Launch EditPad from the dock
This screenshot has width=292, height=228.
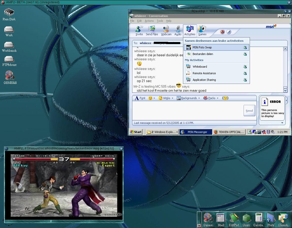pyautogui.click(x=234, y=220)
